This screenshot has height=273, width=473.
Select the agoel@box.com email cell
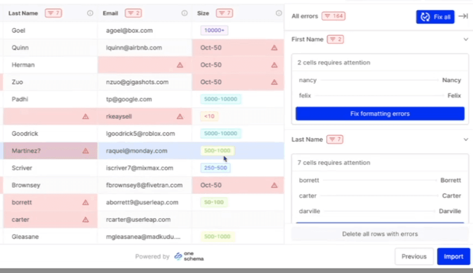point(145,31)
